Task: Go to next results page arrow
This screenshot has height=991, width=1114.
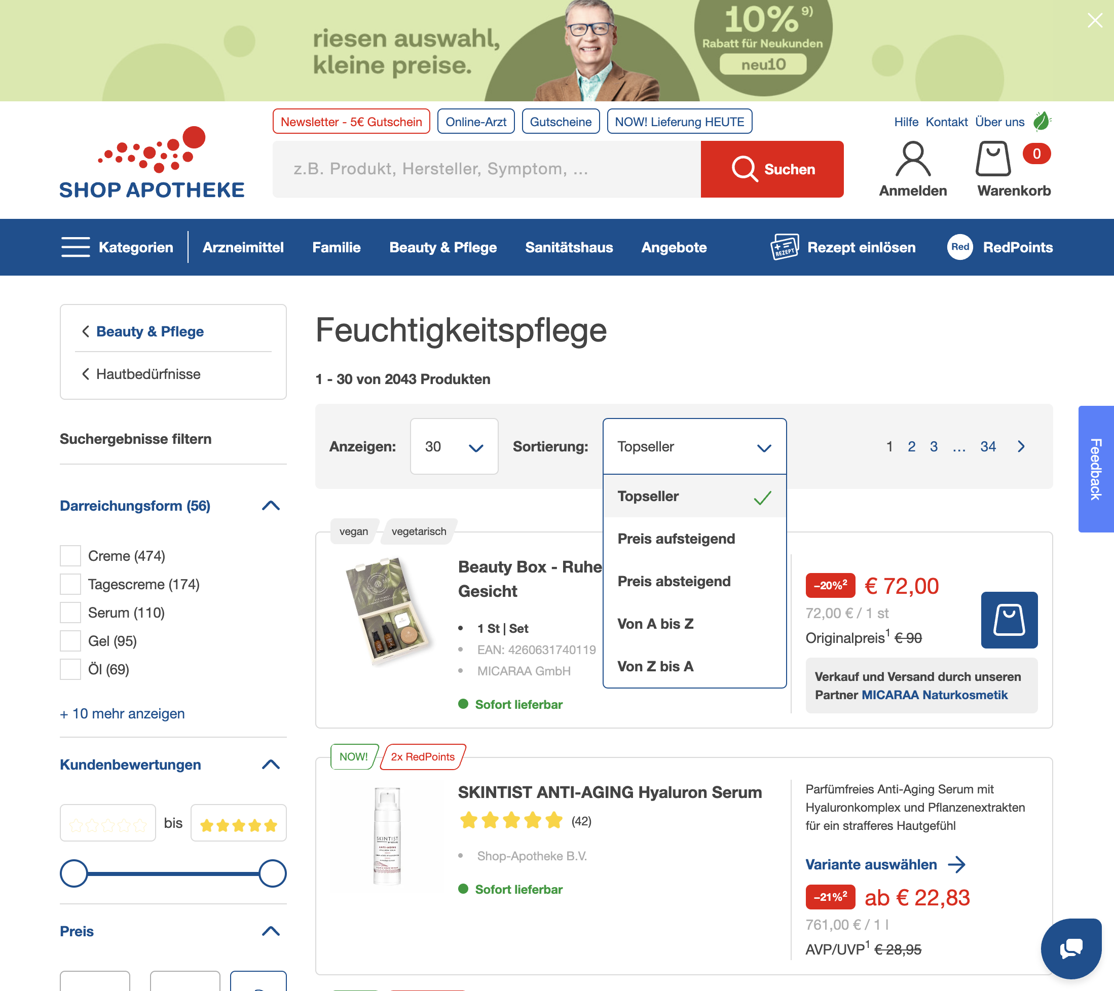Action: point(1021,446)
